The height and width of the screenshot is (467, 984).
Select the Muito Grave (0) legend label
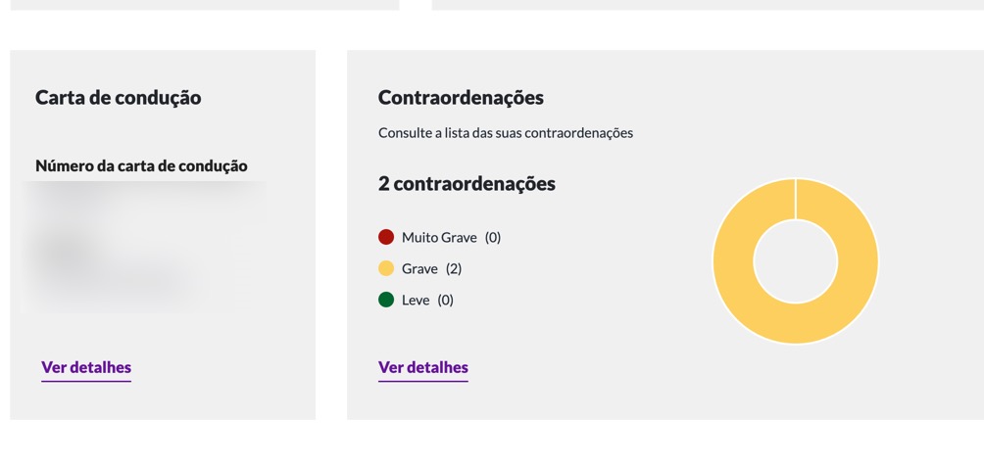439,237
